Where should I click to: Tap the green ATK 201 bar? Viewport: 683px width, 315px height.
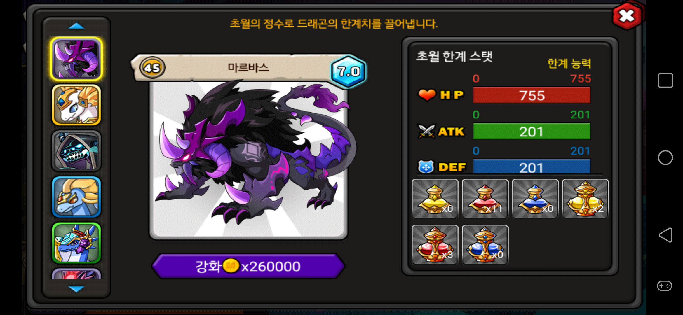pos(532,132)
